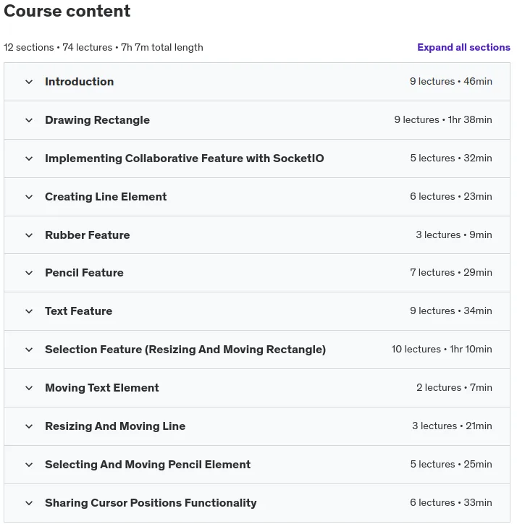The height and width of the screenshot is (524, 517).
Task: Click chevron beside Implementing Collaborative Feature with SocketIO
Action: coord(29,159)
